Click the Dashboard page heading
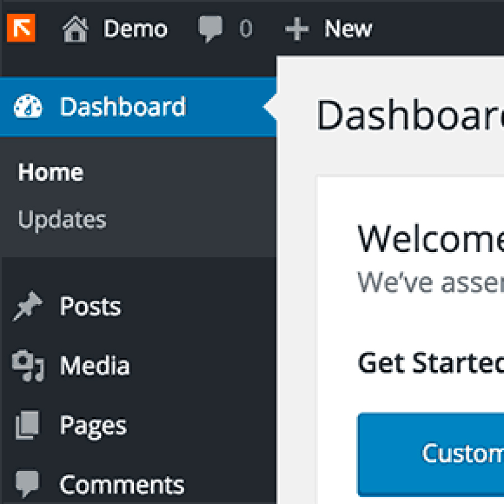 click(410, 115)
